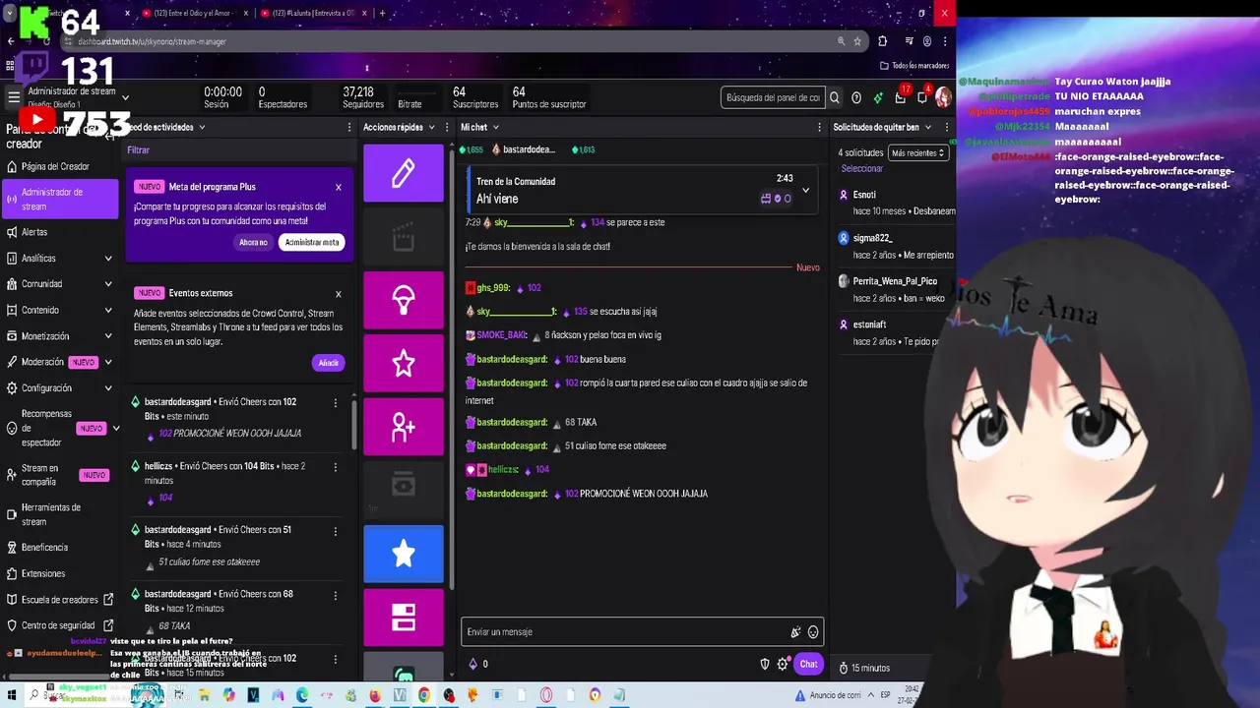Expand the Analíticas section
1260x708 pixels.
pyautogui.click(x=108, y=258)
